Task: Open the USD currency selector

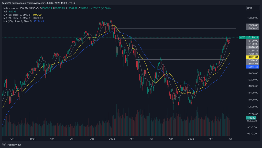Action: (249, 8)
